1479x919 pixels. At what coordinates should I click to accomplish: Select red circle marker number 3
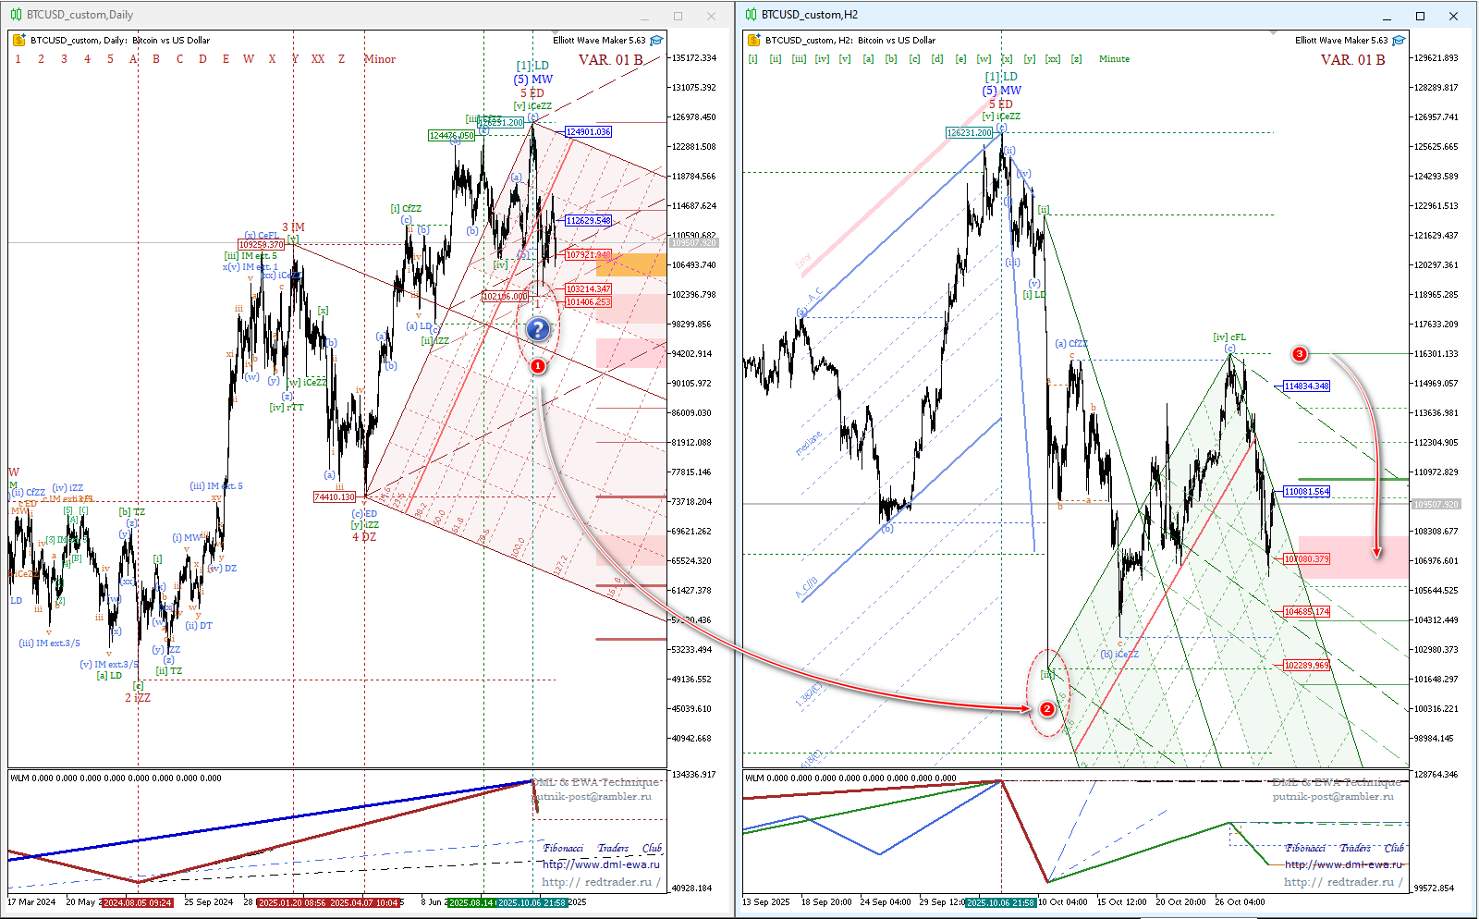point(1300,354)
